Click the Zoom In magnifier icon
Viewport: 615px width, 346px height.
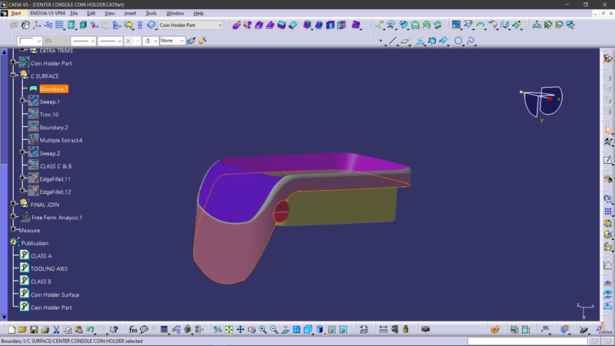click(x=263, y=330)
